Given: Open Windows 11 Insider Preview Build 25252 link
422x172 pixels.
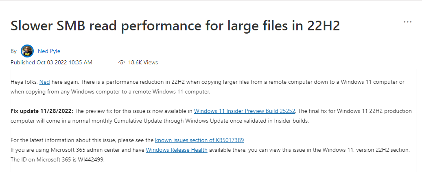Looking at the screenshot, I should click(x=245, y=111).
